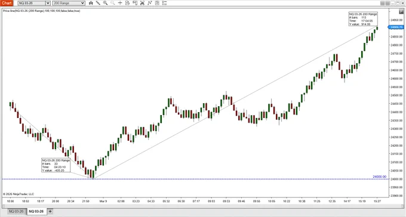Click the small bar icon above price axis
Image resolution: width=406 pixels, height=217 pixels.
coord(401,12)
